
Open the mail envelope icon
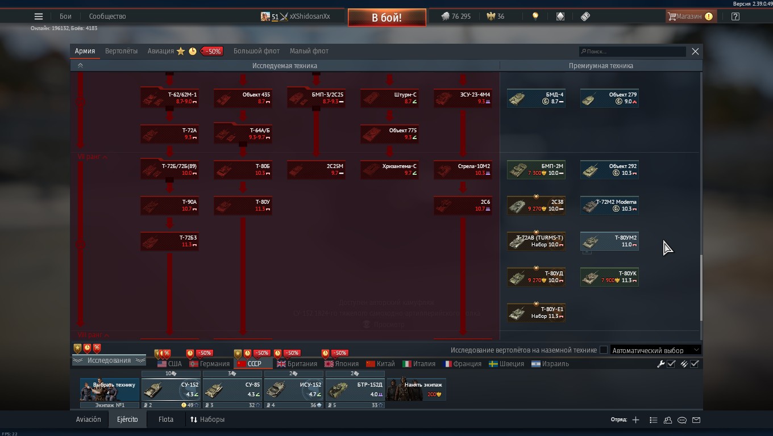[696, 420]
